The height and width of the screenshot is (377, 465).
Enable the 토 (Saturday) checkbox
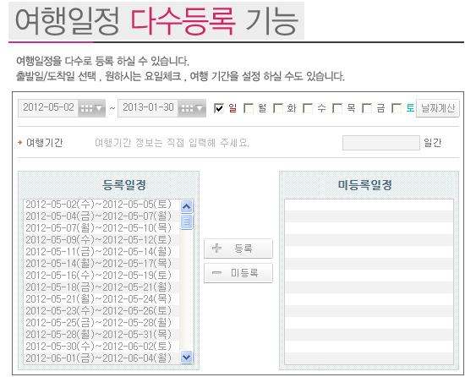[x=397, y=108]
